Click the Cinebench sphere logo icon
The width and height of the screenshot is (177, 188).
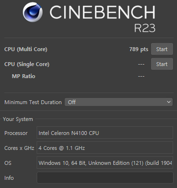click(x=33, y=12)
